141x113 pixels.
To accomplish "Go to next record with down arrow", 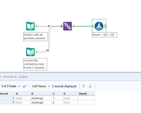I will [x=90, y=86].
